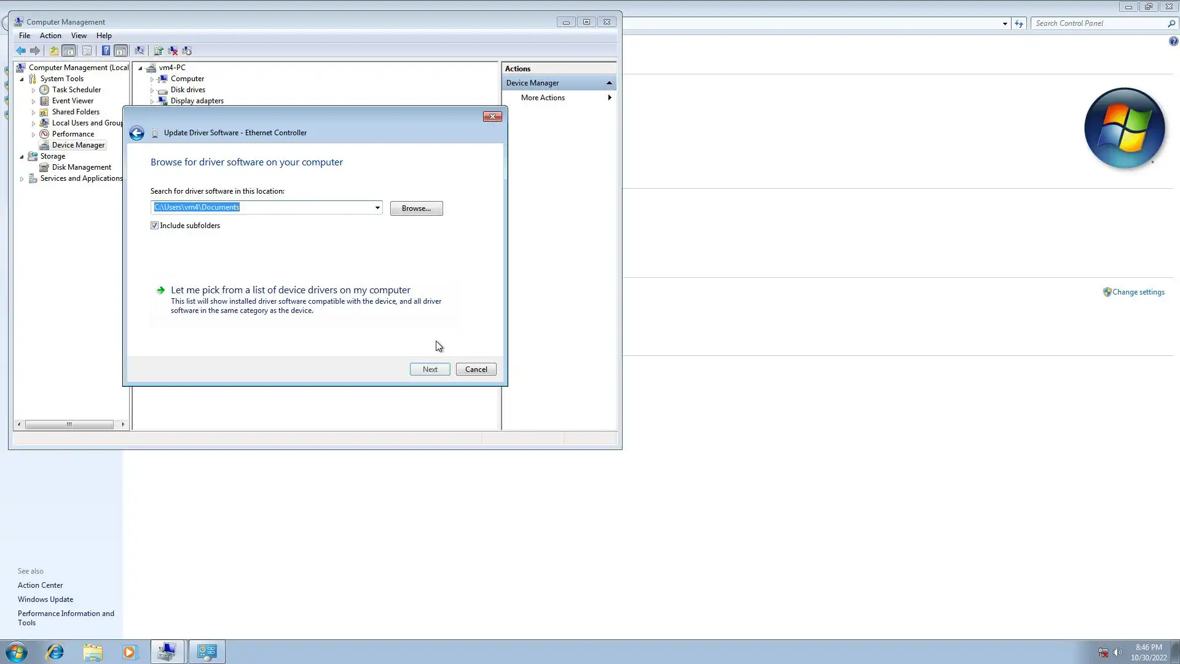Open the View menu

pos(79,36)
